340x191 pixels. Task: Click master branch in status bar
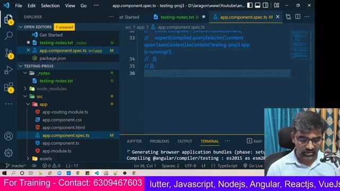[15, 166]
